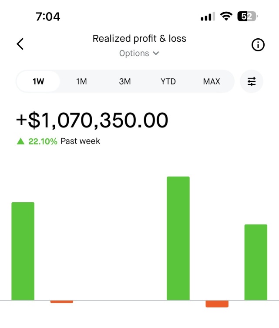
Task: Select the 1W time range
Action: [38, 81]
